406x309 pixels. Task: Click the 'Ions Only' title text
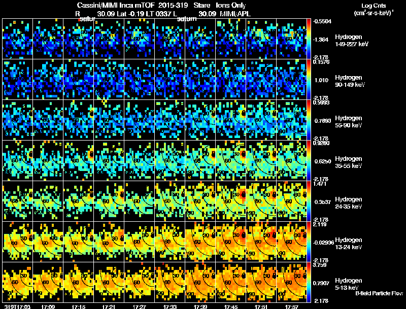click(x=231, y=6)
